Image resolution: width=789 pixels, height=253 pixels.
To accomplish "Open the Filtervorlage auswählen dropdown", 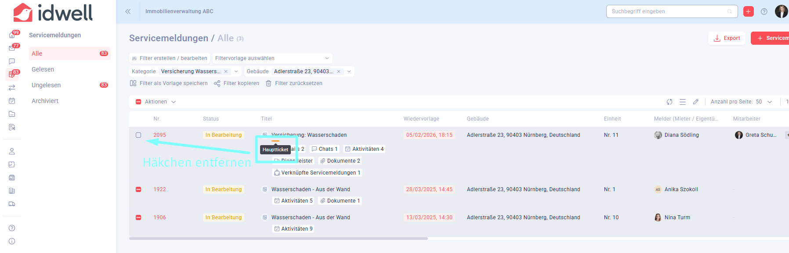I will pos(272,58).
